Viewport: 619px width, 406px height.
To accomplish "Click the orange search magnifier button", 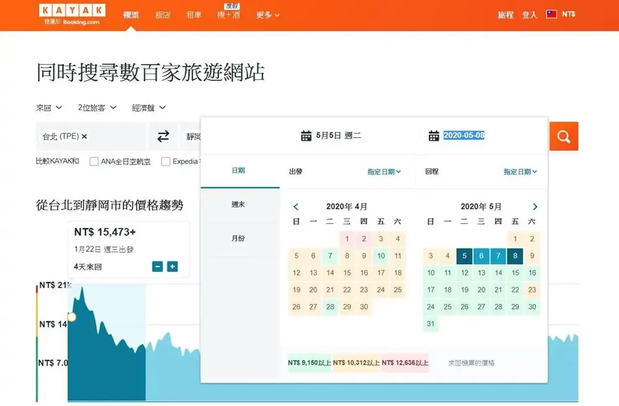I will [x=563, y=137].
